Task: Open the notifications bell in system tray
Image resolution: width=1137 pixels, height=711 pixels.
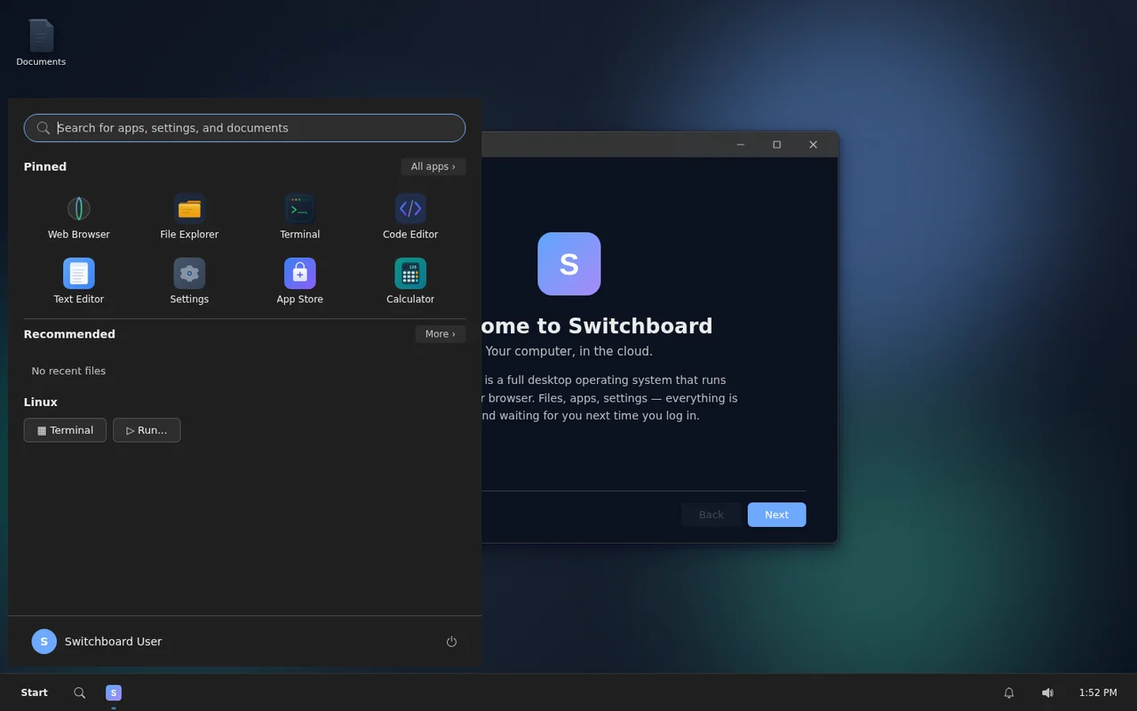Action: pos(1009,693)
